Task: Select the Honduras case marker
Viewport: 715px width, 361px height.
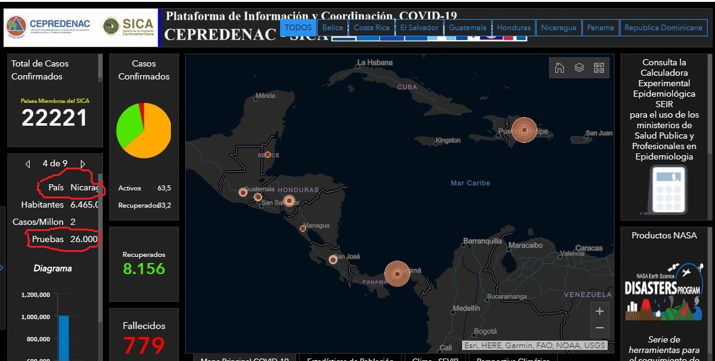Action: tap(289, 201)
